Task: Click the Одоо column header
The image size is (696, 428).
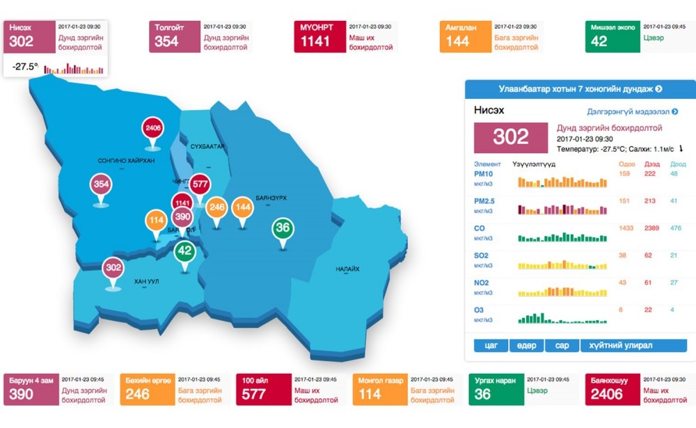Action: (x=627, y=164)
